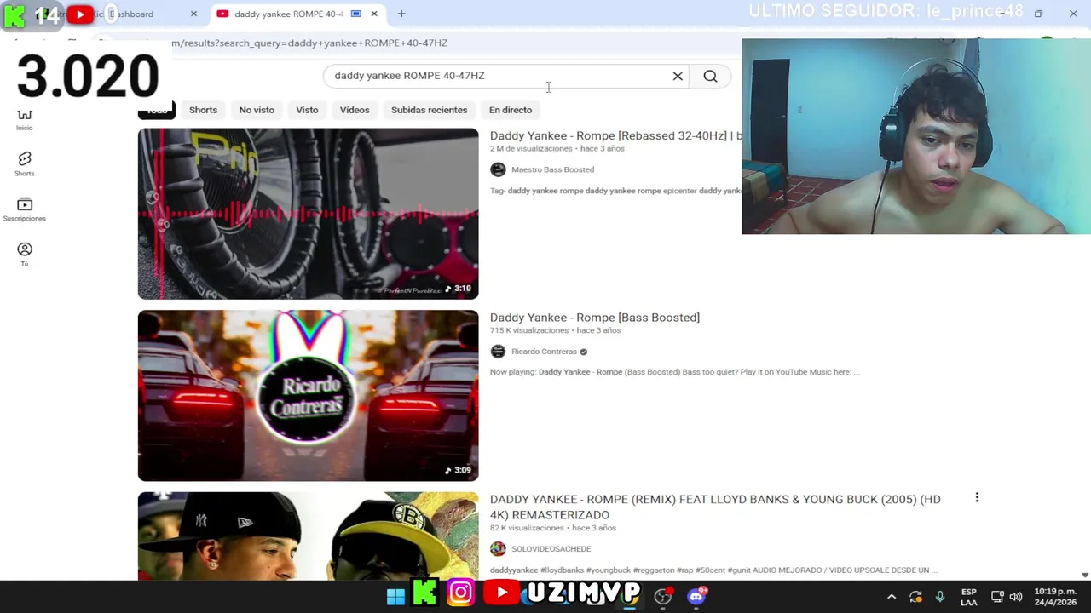The image size is (1091, 613).
Task: Show hidden system tray icons
Action: pos(892,597)
